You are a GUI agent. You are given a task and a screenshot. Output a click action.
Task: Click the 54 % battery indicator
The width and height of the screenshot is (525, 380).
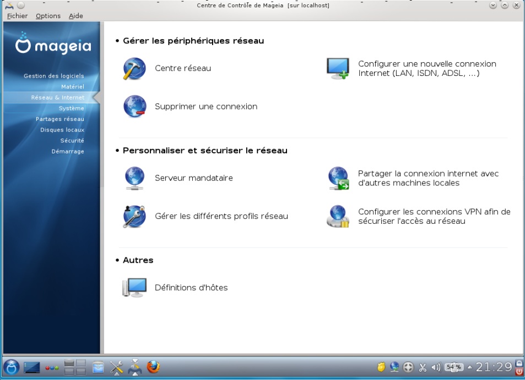click(454, 367)
